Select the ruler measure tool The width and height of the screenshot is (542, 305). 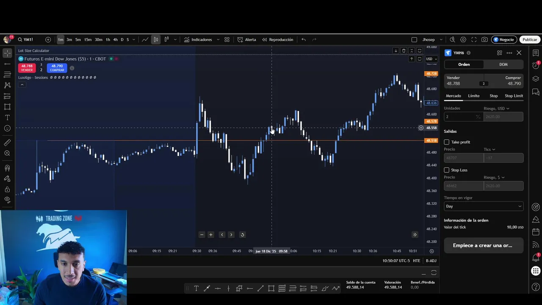[x=7, y=143]
